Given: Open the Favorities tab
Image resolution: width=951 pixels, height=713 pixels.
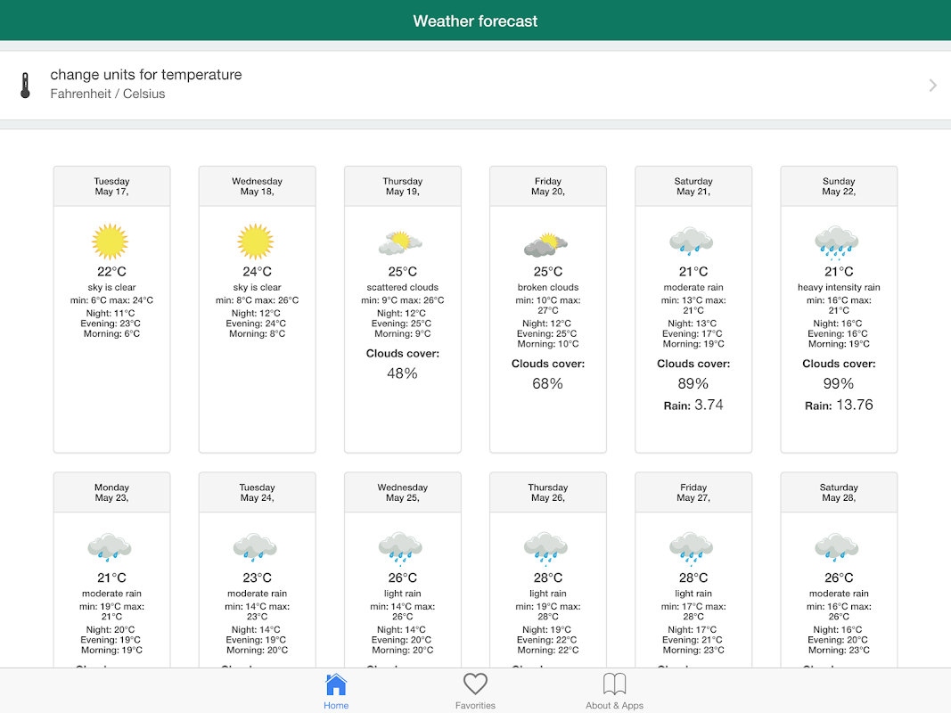Looking at the screenshot, I should [475, 692].
